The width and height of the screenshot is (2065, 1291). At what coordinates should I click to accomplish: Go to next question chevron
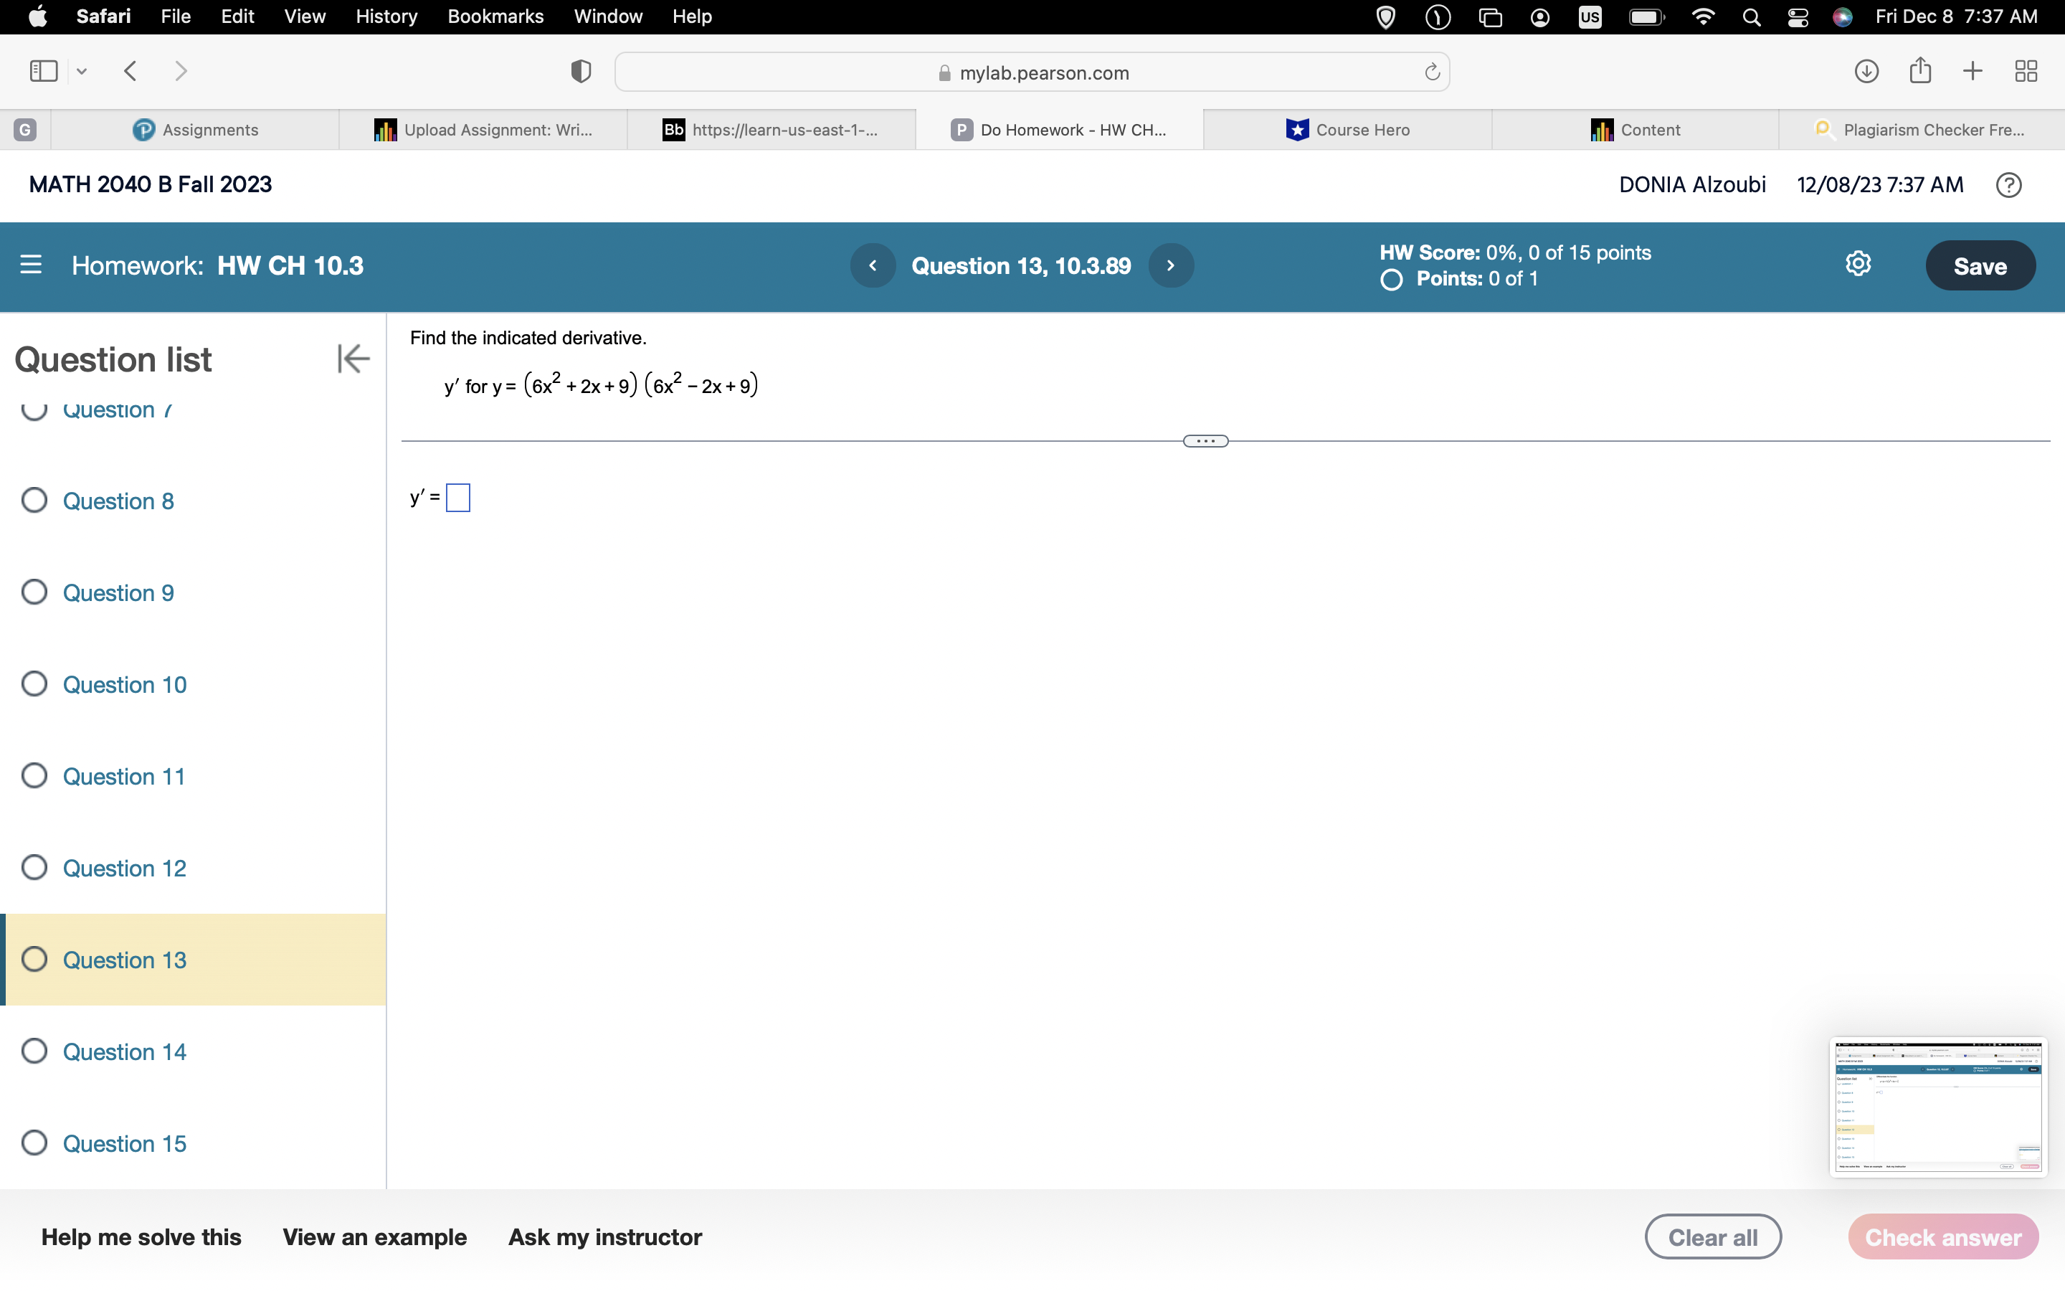point(1171,265)
